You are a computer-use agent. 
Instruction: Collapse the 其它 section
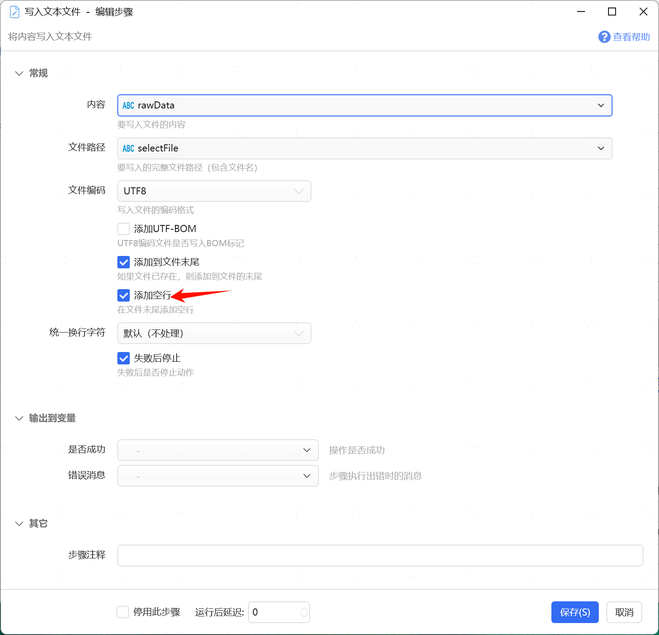[x=19, y=524]
